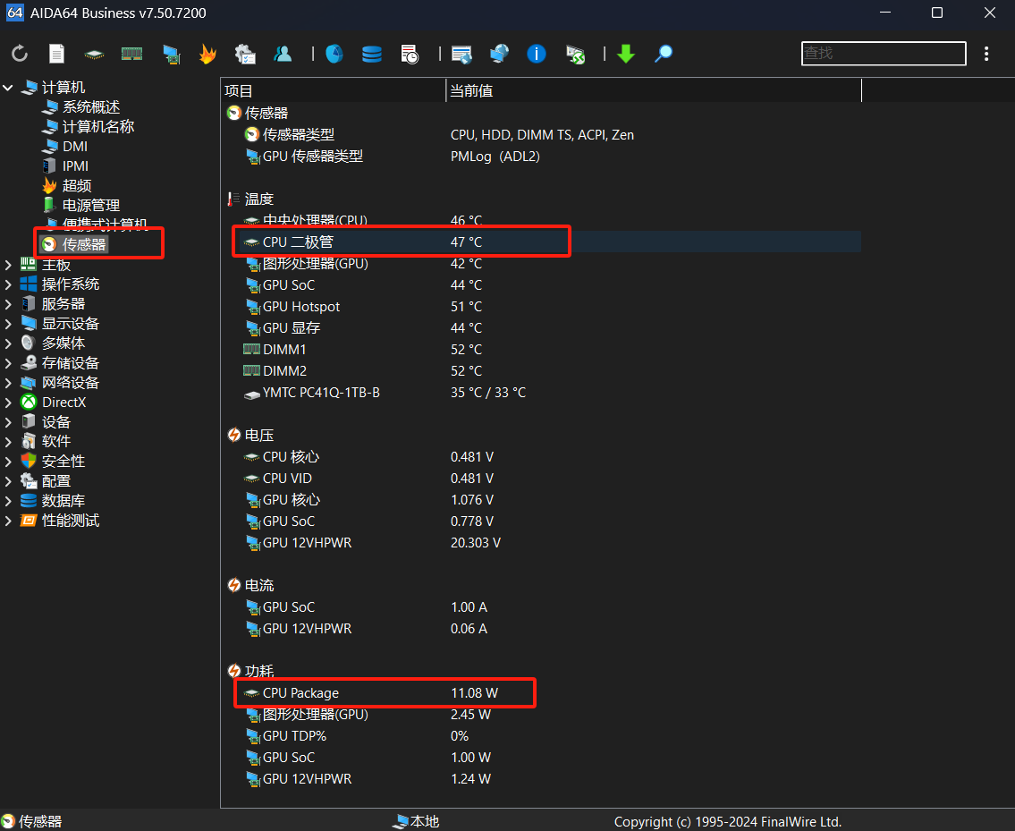Click the green download arrow icon

[626, 54]
